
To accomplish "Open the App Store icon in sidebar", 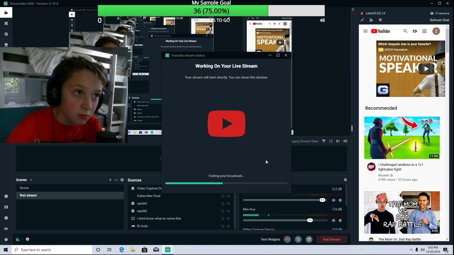I will tap(6, 45).
